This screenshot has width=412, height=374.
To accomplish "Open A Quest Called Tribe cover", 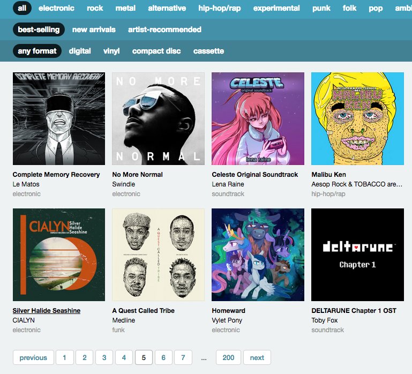I will coord(158,255).
